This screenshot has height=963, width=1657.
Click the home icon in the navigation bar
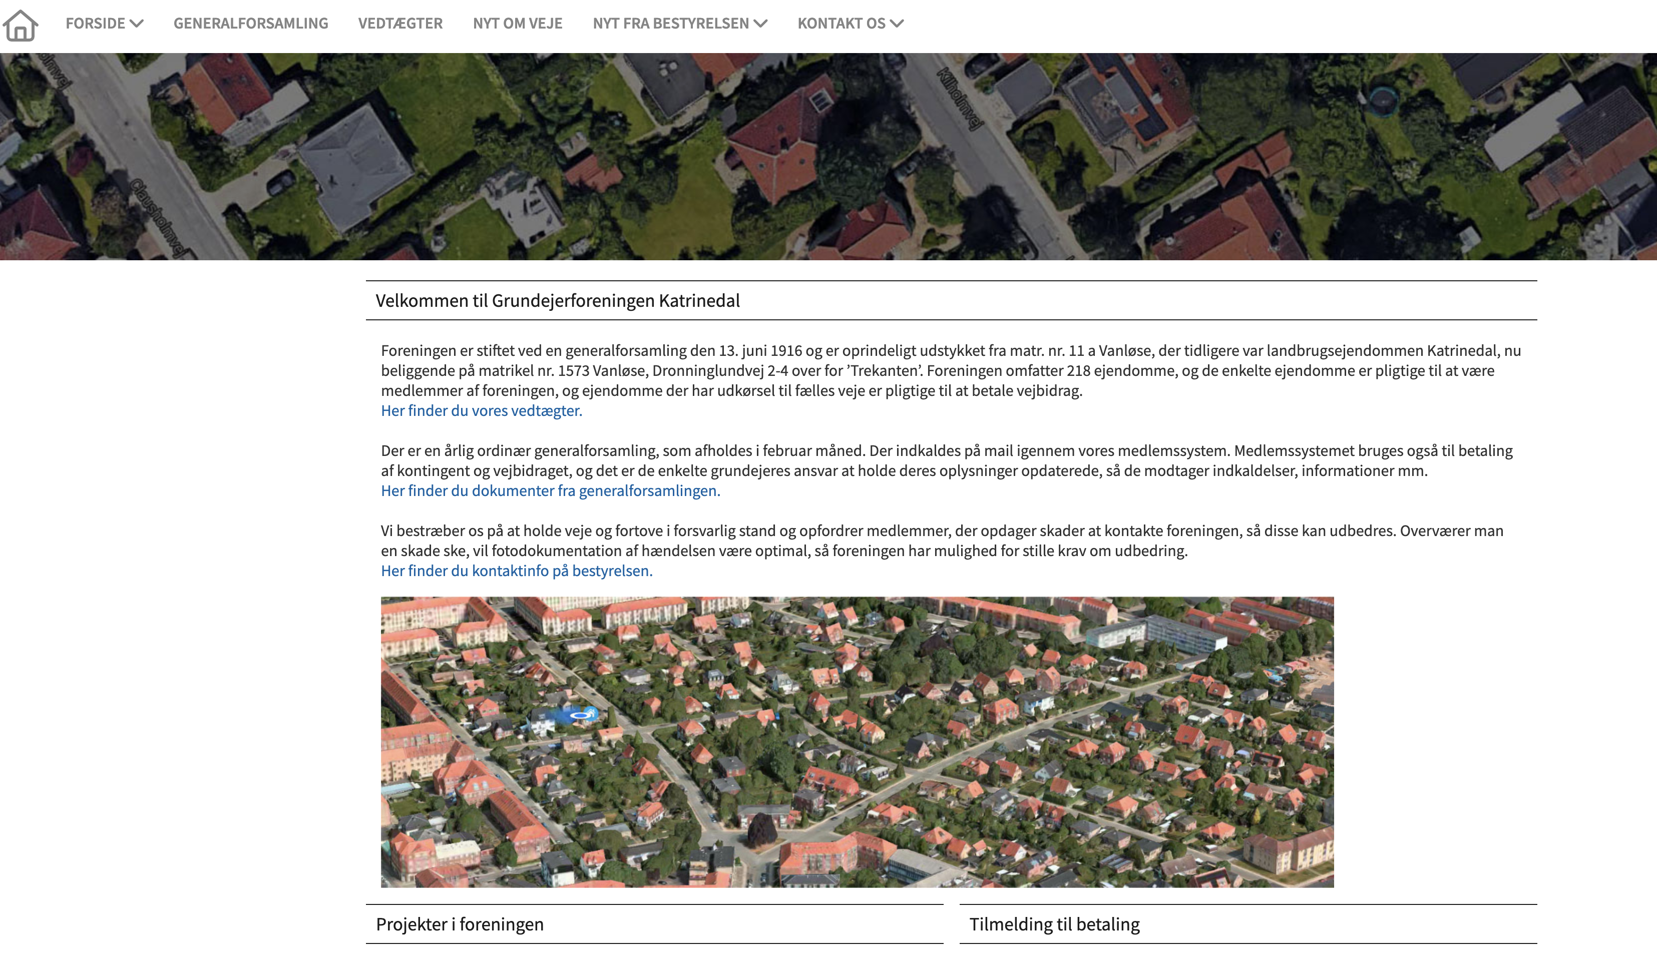point(21,25)
